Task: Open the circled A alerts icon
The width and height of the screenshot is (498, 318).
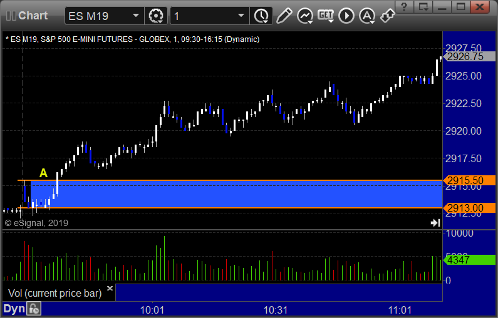Action: tap(367, 15)
